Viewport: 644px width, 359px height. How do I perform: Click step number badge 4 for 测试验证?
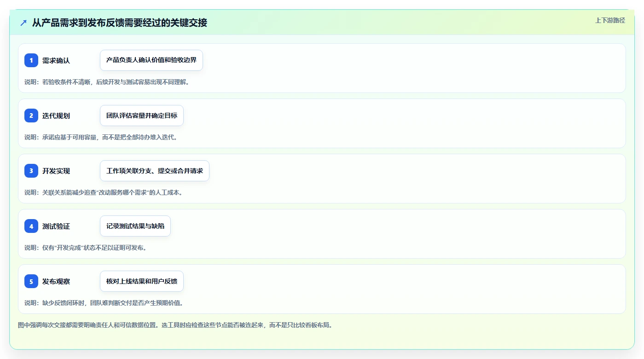tap(31, 226)
